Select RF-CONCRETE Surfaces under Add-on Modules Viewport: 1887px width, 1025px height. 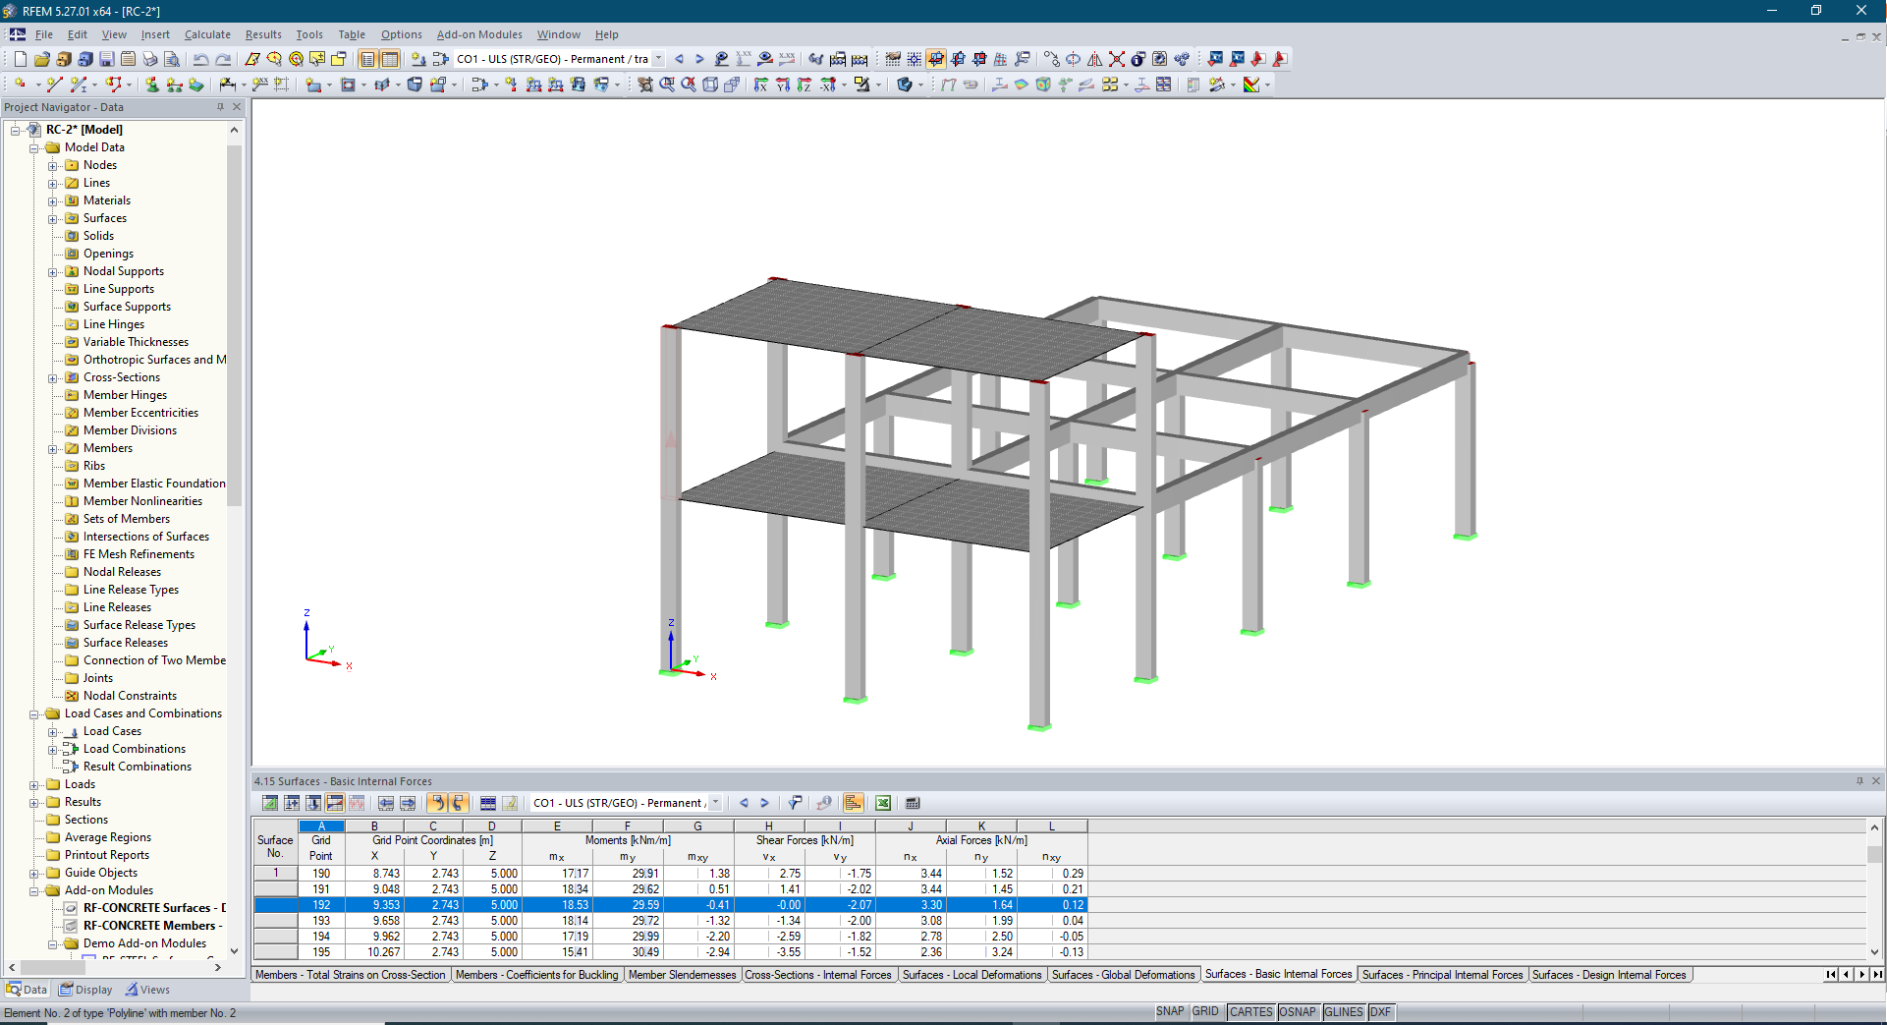point(152,907)
